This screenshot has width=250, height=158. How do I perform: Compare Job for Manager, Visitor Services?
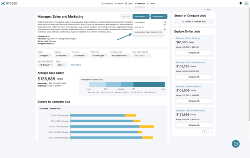tap(194, 53)
